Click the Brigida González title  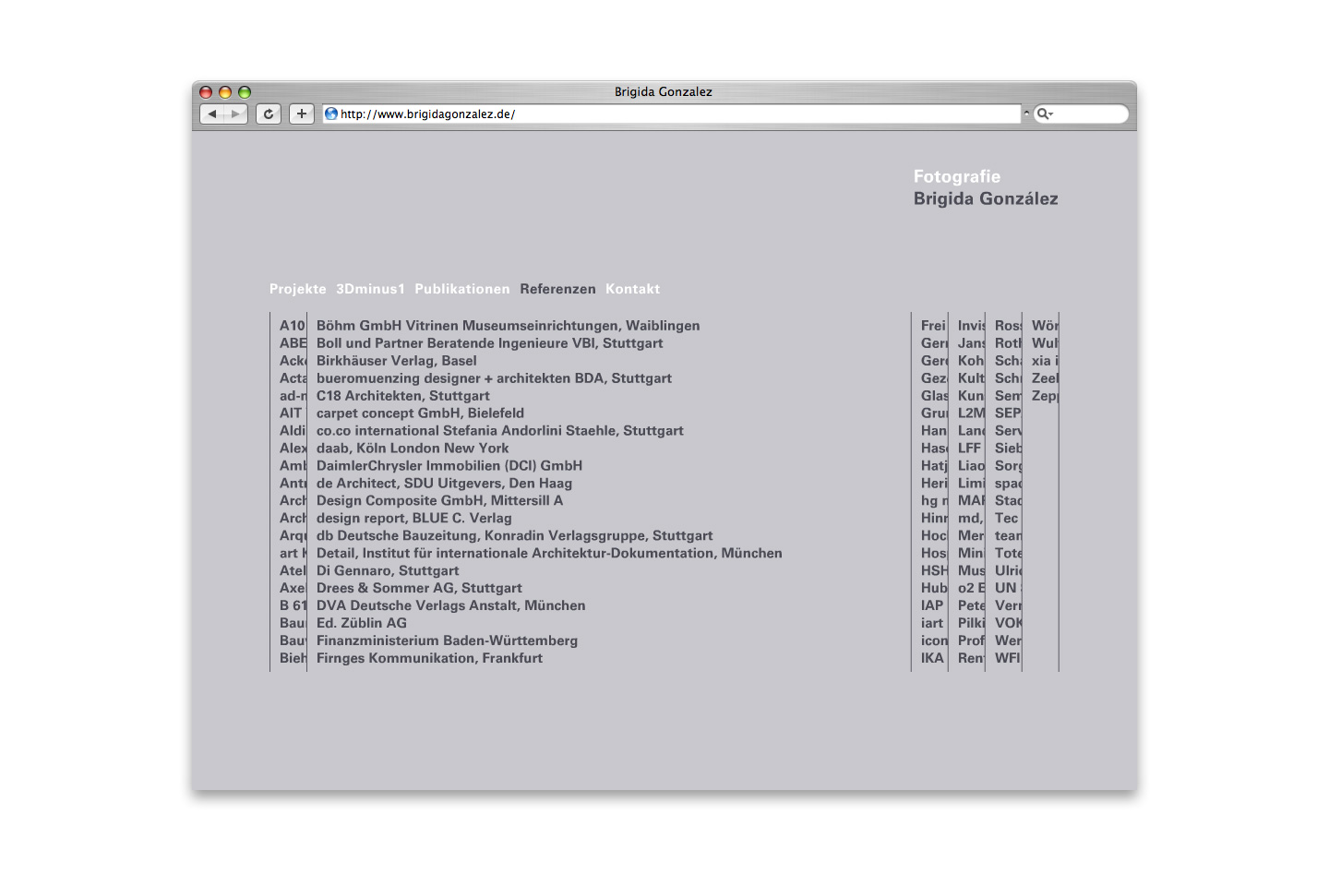pos(986,198)
